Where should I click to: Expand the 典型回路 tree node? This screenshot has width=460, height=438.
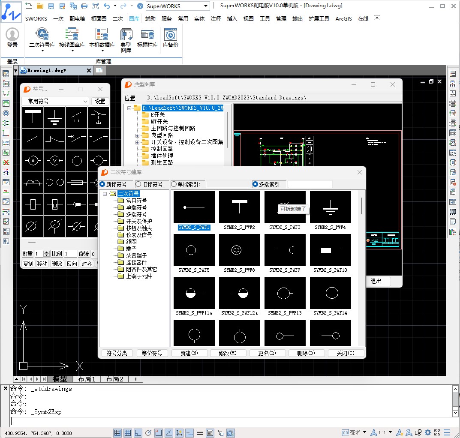click(138, 135)
